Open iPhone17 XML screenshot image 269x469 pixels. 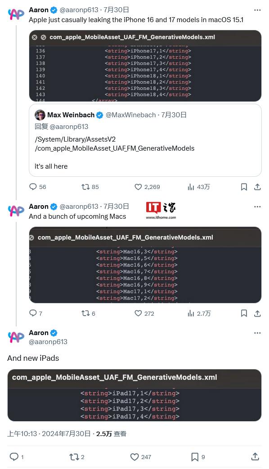(145, 66)
